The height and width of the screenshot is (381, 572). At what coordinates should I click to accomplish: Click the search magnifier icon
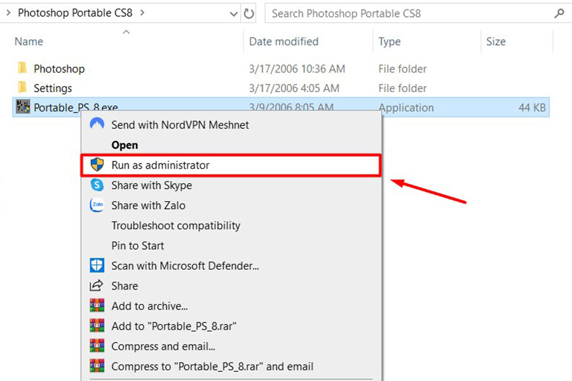click(x=559, y=13)
